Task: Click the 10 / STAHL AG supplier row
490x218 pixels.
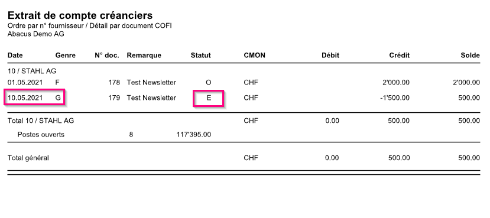Action: point(32,71)
